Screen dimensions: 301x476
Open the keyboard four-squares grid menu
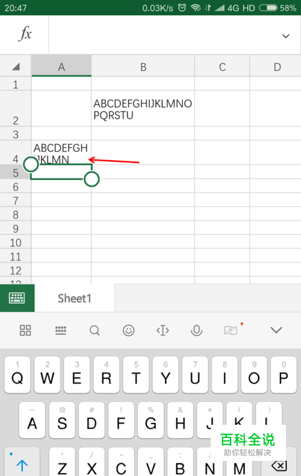pos(25,330)
